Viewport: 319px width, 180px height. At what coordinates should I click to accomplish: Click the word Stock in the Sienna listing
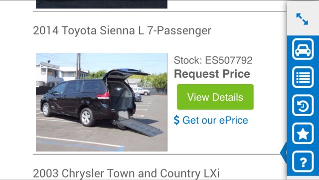coord(188,60)
